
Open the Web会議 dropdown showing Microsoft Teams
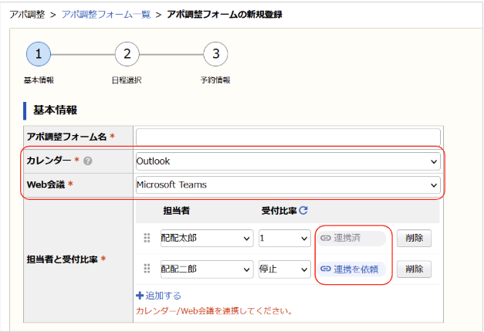coord(287,185)
